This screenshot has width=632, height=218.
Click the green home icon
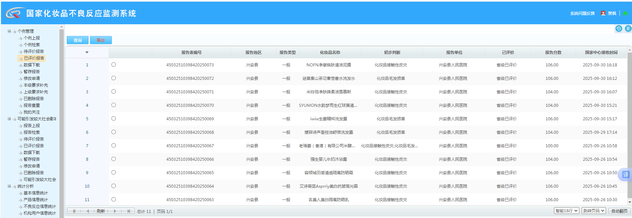pyautogui.click(x=625, y=13)
